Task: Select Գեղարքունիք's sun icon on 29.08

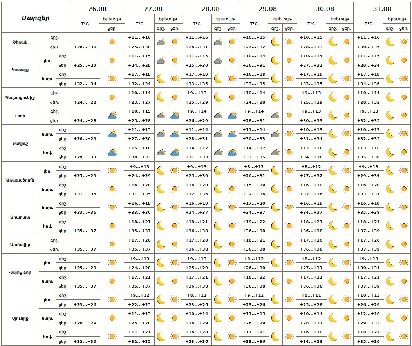Action: click(x=289, y=97)
